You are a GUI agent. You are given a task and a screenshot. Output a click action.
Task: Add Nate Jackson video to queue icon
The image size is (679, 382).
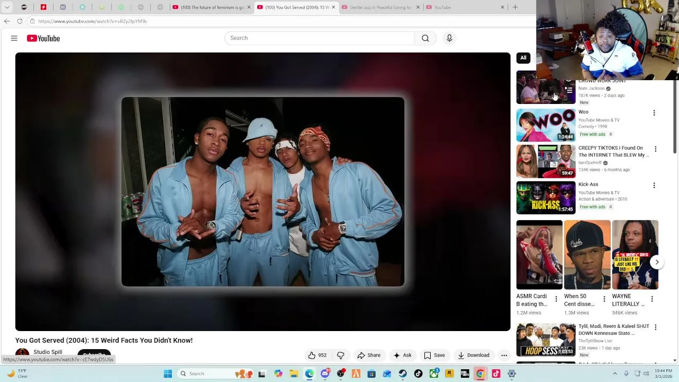(569, 90)
